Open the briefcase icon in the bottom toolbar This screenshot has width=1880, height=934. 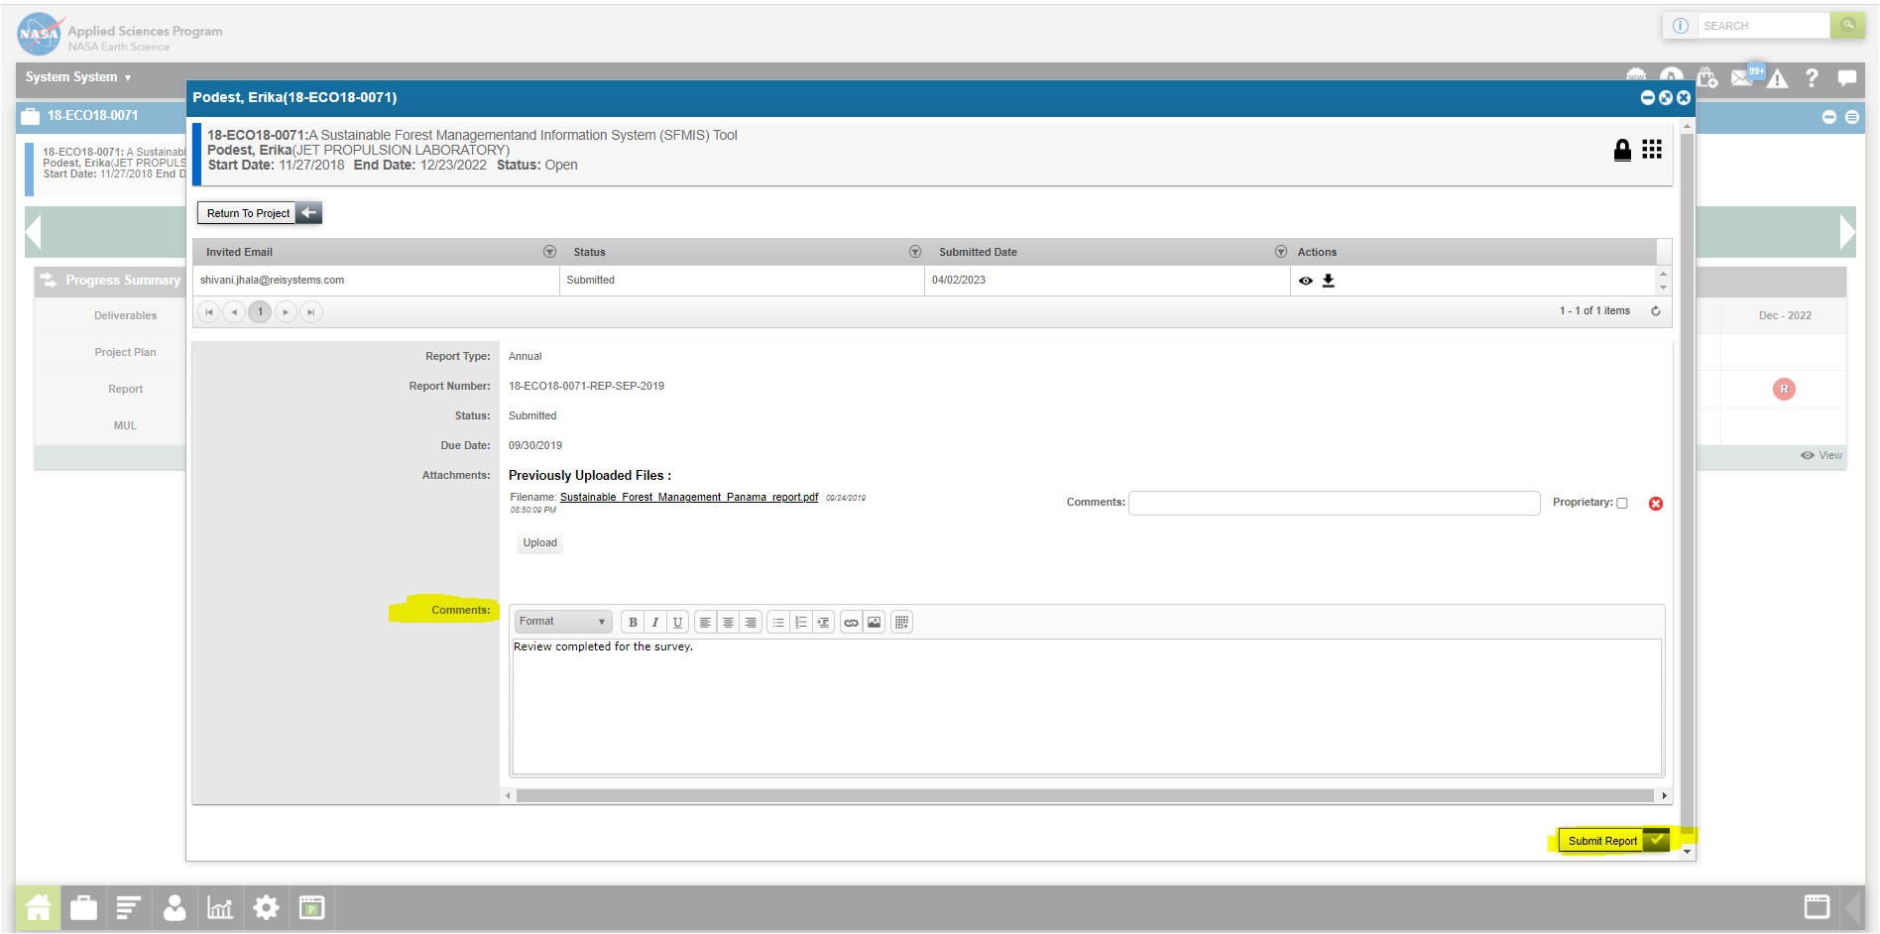coord(84,907)
